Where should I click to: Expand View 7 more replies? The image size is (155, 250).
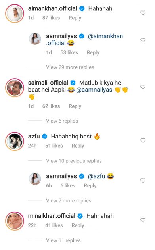pos(69,201)
